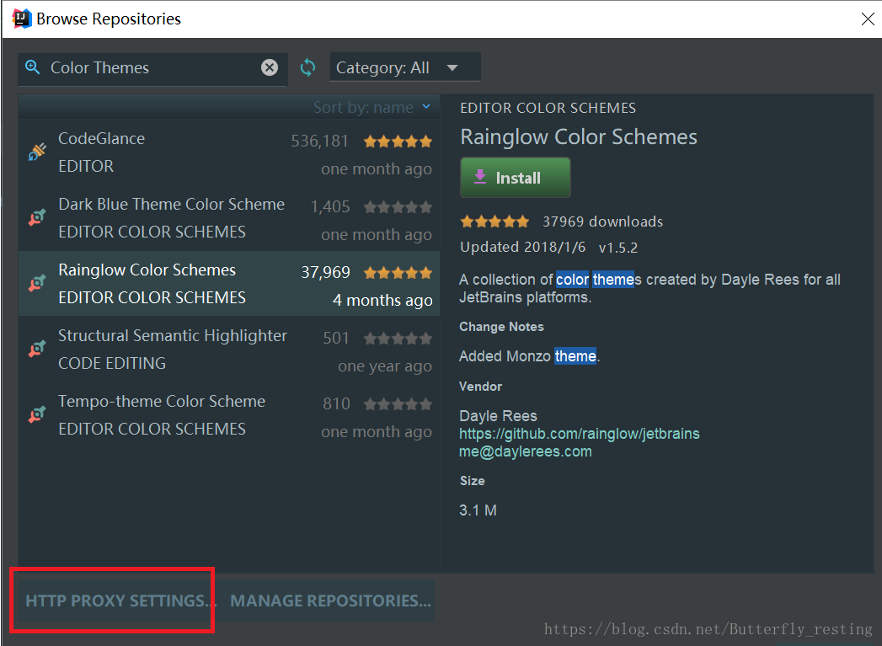Click Tempo-theme Color Scheme star rating
This screenshot has width=882, height=646.
[398, 404]
